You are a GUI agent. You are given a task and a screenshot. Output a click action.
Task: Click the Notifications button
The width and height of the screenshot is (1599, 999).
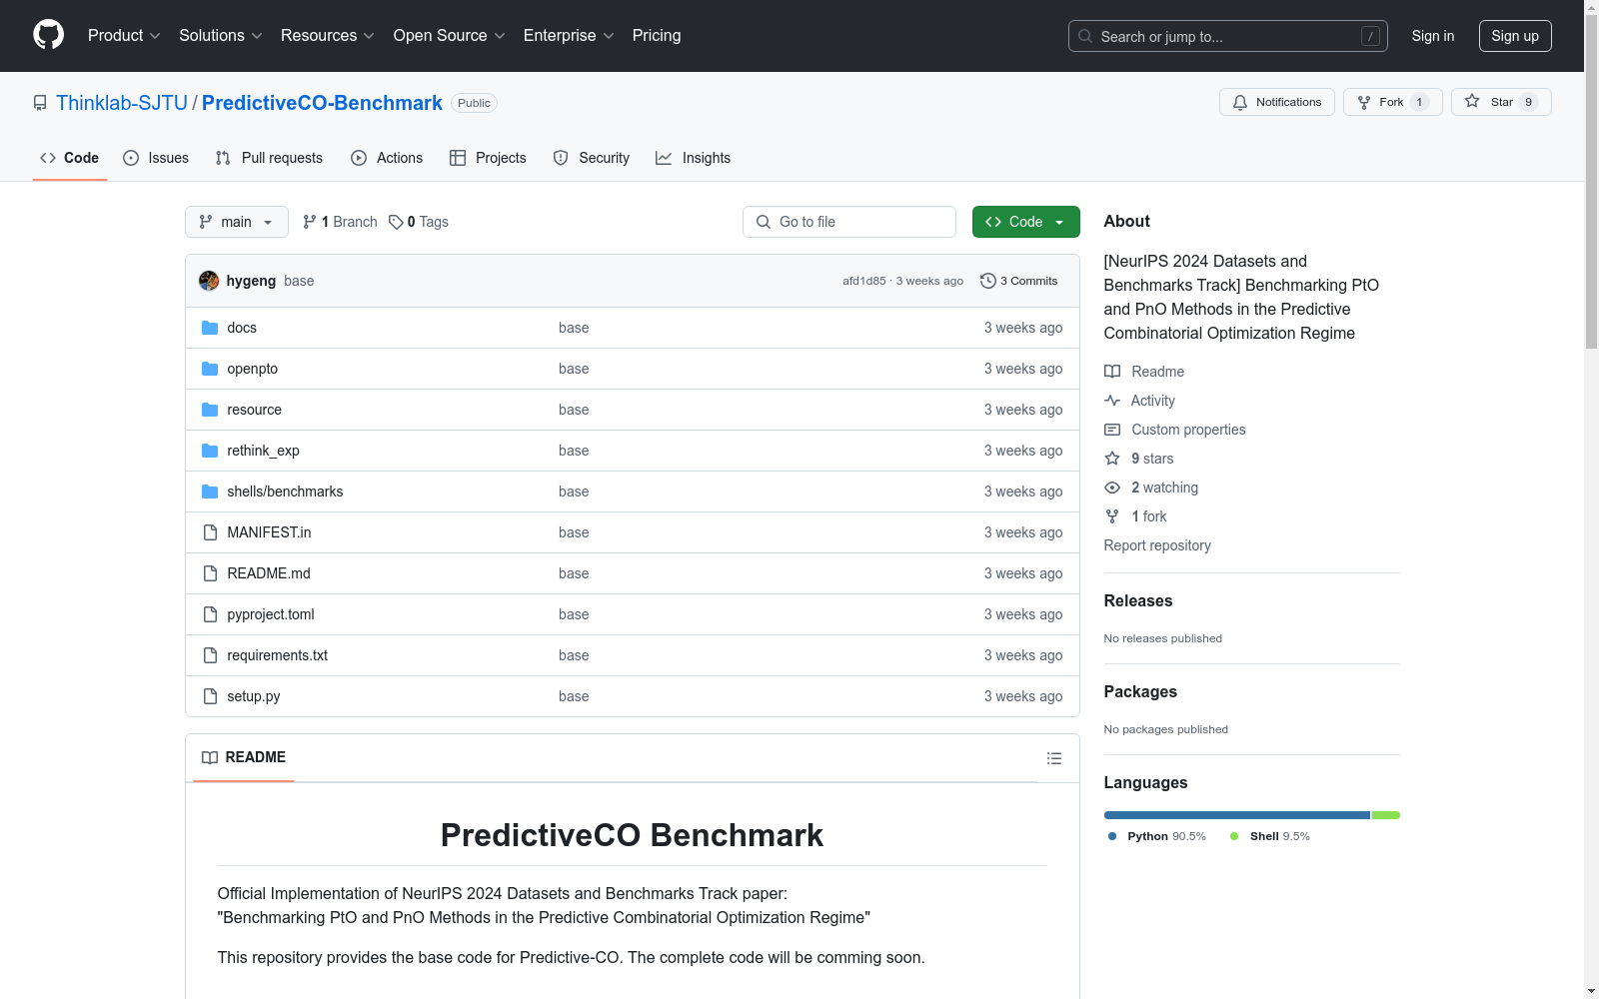[x=1277, y=102]
